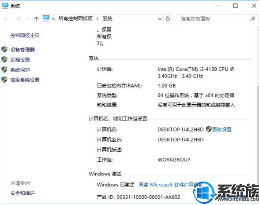Click the 已安装的内存(RAM) label

[x=119, y=86]
